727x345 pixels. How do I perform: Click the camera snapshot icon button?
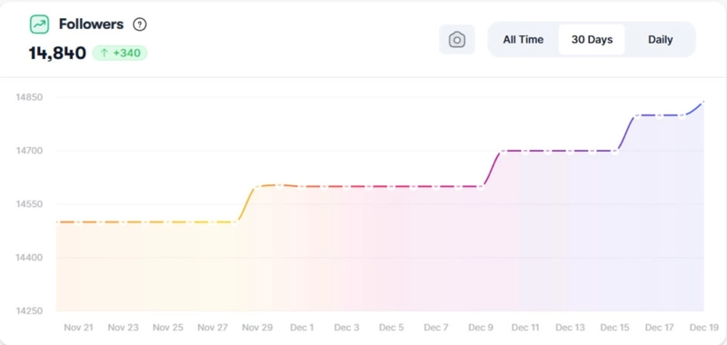coord(457,39)
